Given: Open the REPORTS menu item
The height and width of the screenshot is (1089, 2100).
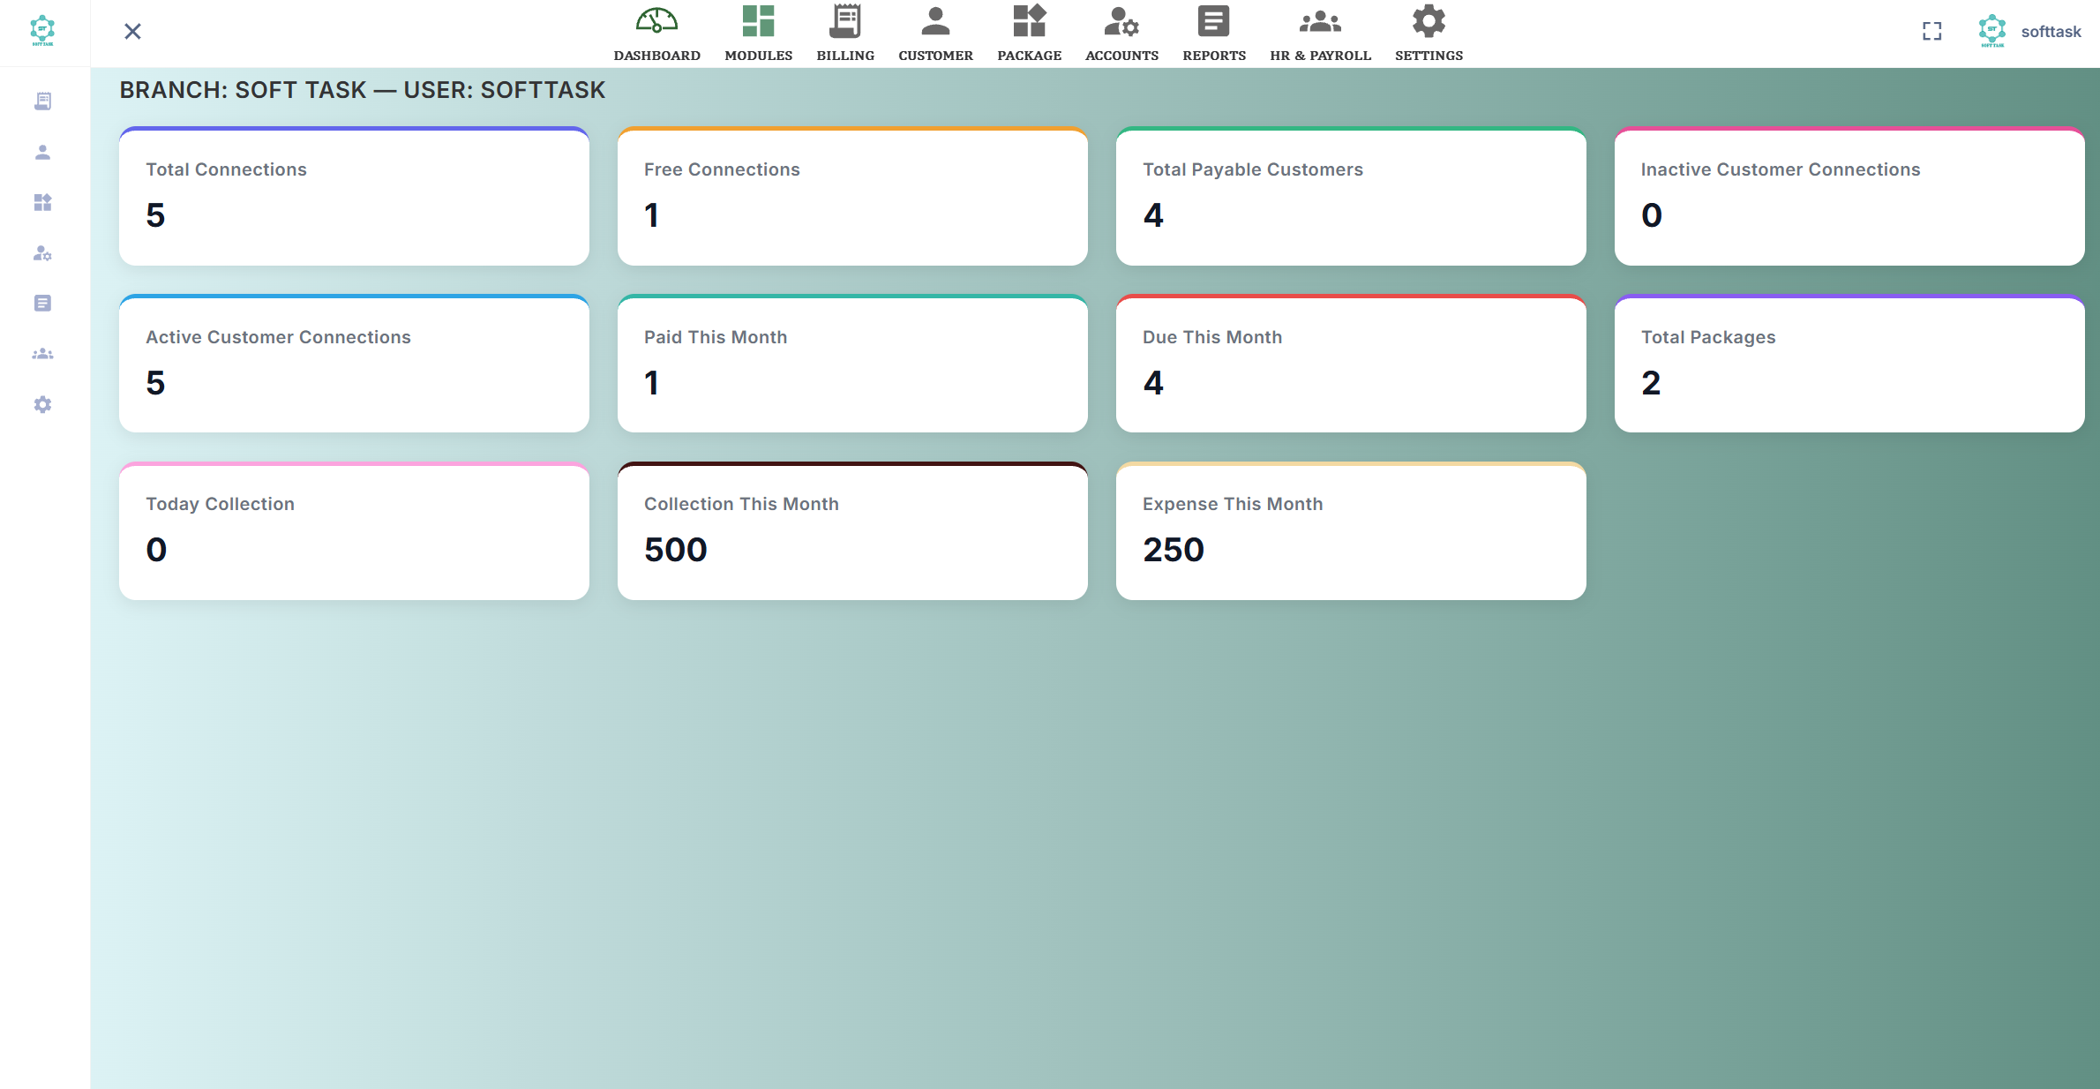Looking at the screenshot, I should (1213, 56).
